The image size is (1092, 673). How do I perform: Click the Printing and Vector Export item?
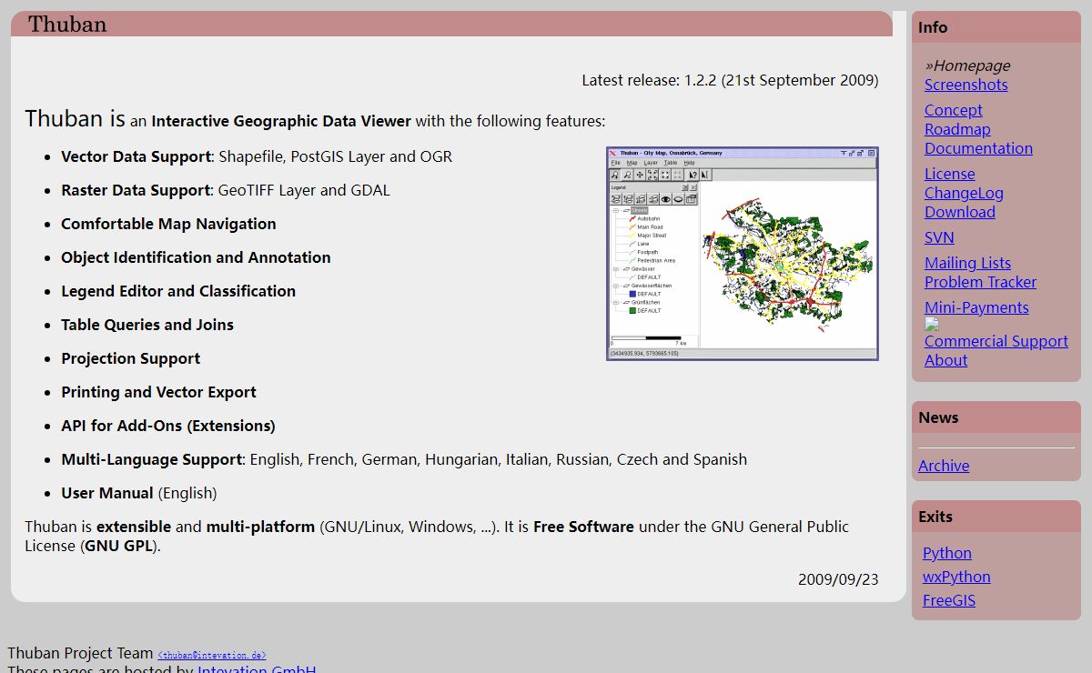(x=158, y=392)
